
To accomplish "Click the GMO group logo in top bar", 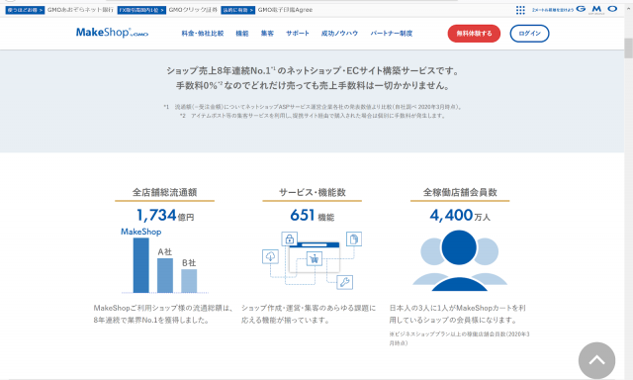I will [596, 9].
